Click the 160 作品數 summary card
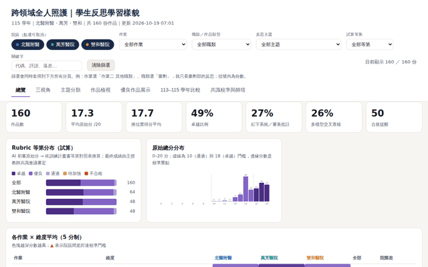This screenshot has height=267, width=428. (34, 117)
